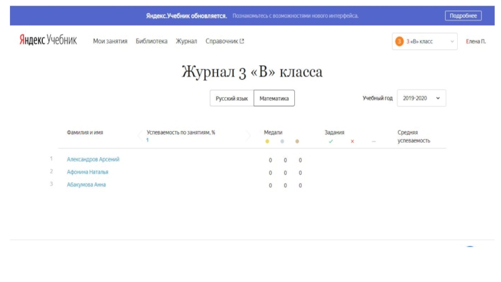Click the silver medal icon
The width and height of the screenshot is (501, 282).
pos(282,142)
